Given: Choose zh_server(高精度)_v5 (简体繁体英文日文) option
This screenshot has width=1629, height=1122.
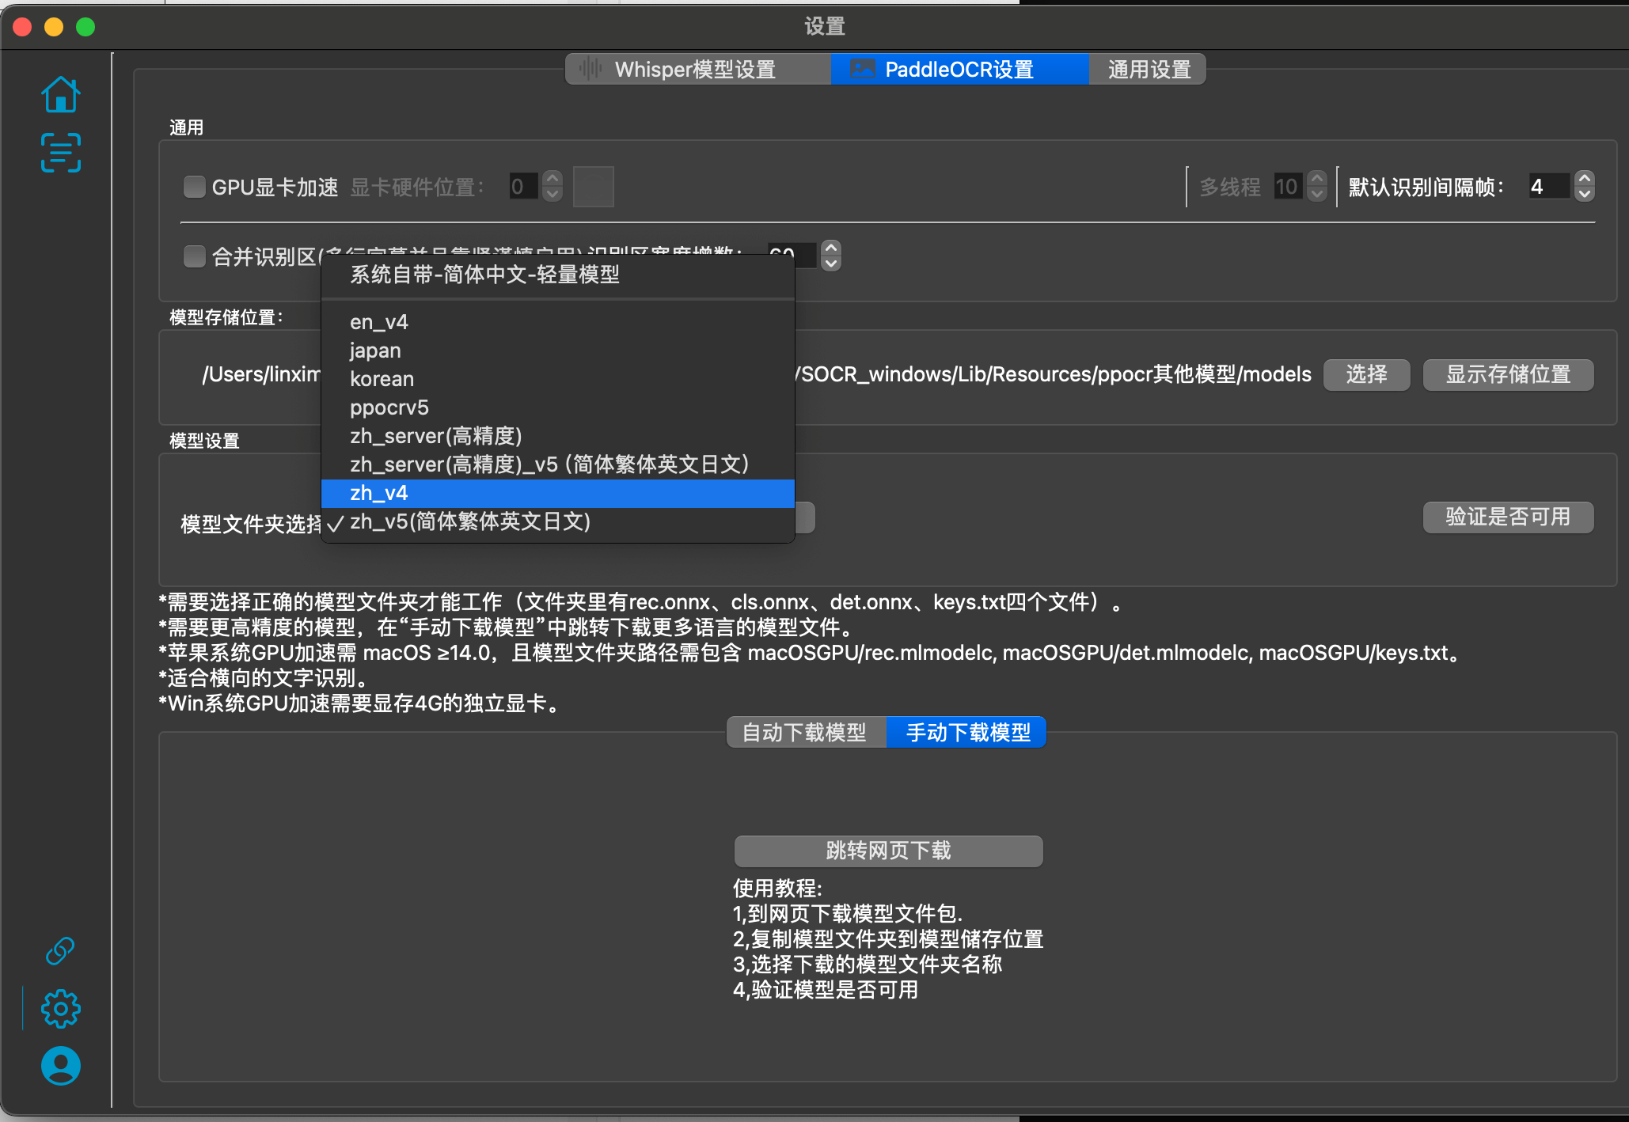Looking at the screenshot, I should [558, 464].
